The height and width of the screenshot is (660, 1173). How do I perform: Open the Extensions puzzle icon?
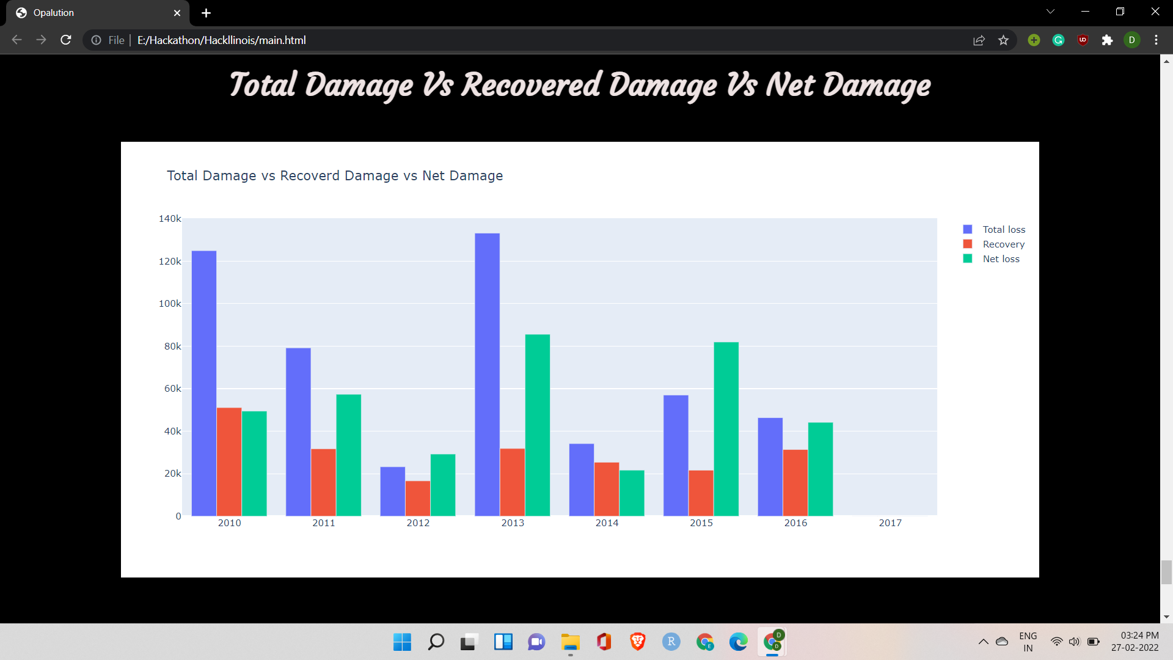1107,40
